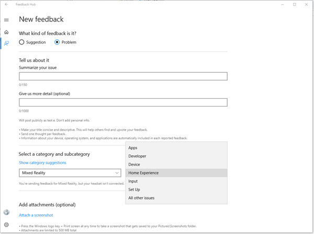The image size is (314, 234).
Task: Choose Apps from the subcategory list
Action: click(x=133, y=148)
